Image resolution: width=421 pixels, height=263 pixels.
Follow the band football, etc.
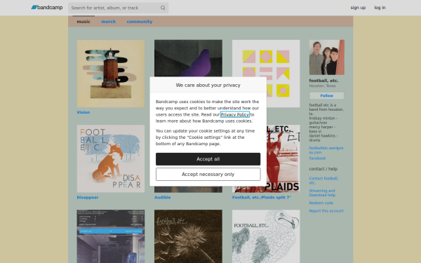click(x=326, y=95)
